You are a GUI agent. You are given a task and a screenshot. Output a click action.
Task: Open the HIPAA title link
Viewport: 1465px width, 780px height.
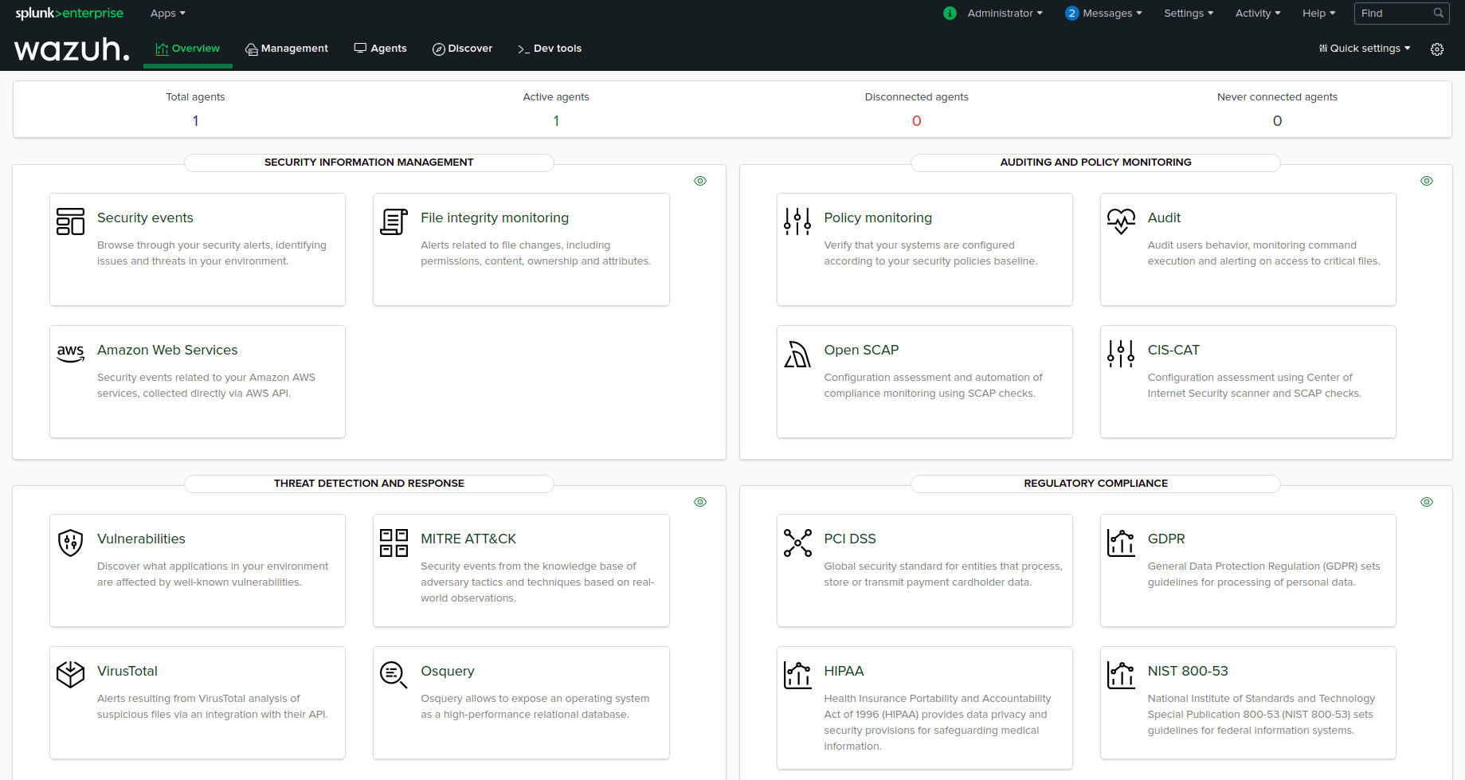coord(844,671)
